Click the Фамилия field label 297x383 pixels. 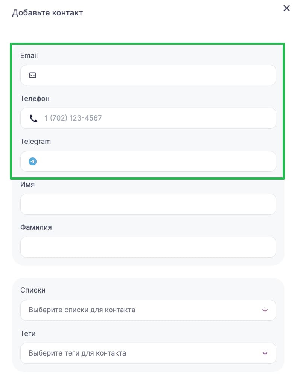coord(36,227)
